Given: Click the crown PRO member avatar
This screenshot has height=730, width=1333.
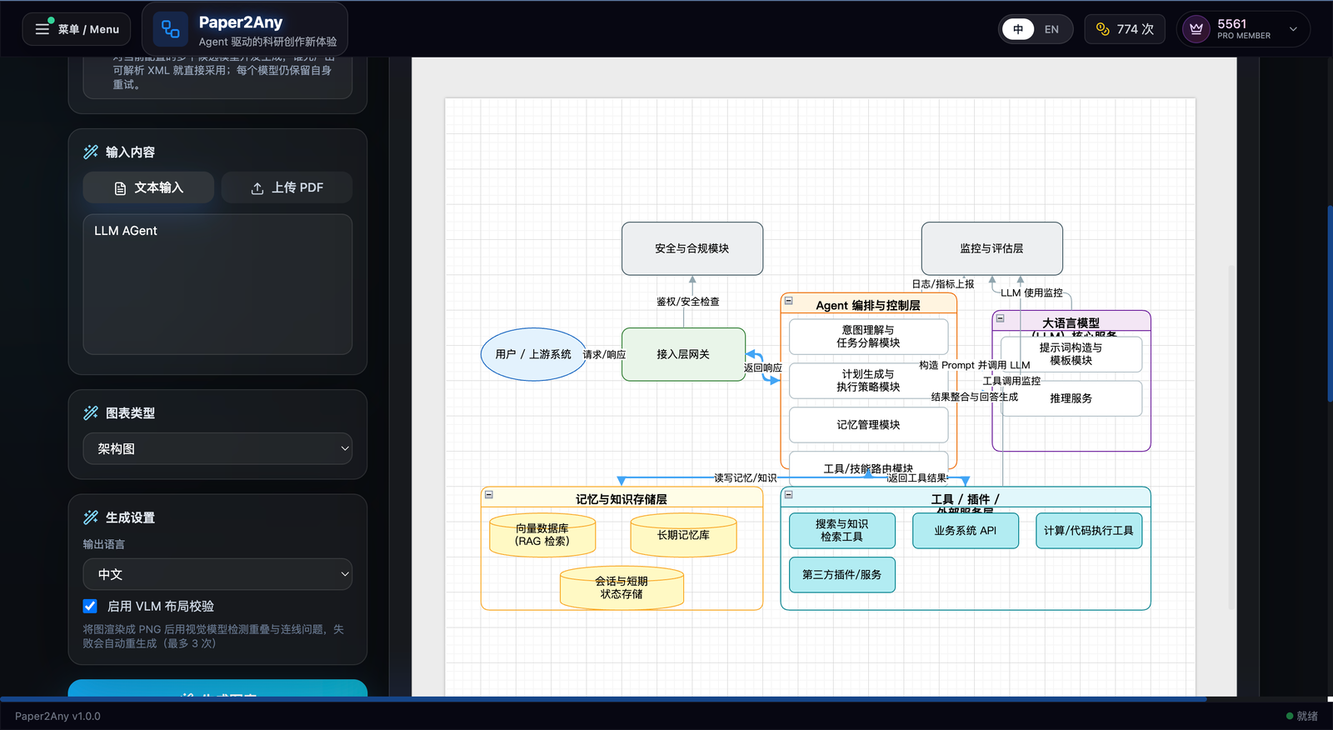Looking at the screenshot, I should coord(1196,29).
